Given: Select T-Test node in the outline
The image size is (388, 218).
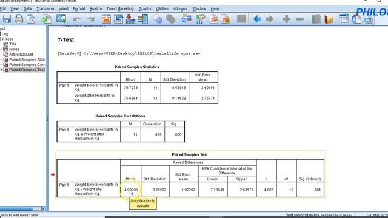Looking at the screenshot, I should pos(7,39).
